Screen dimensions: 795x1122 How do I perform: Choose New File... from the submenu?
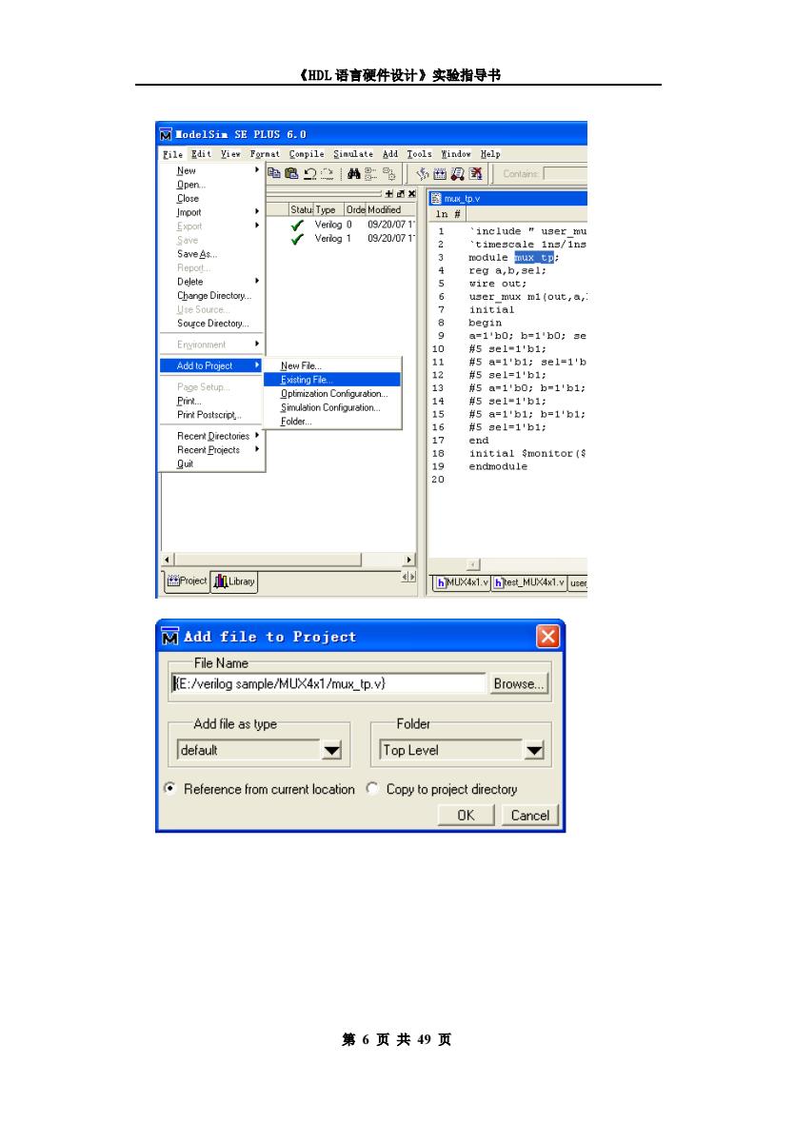pos(332,365)
